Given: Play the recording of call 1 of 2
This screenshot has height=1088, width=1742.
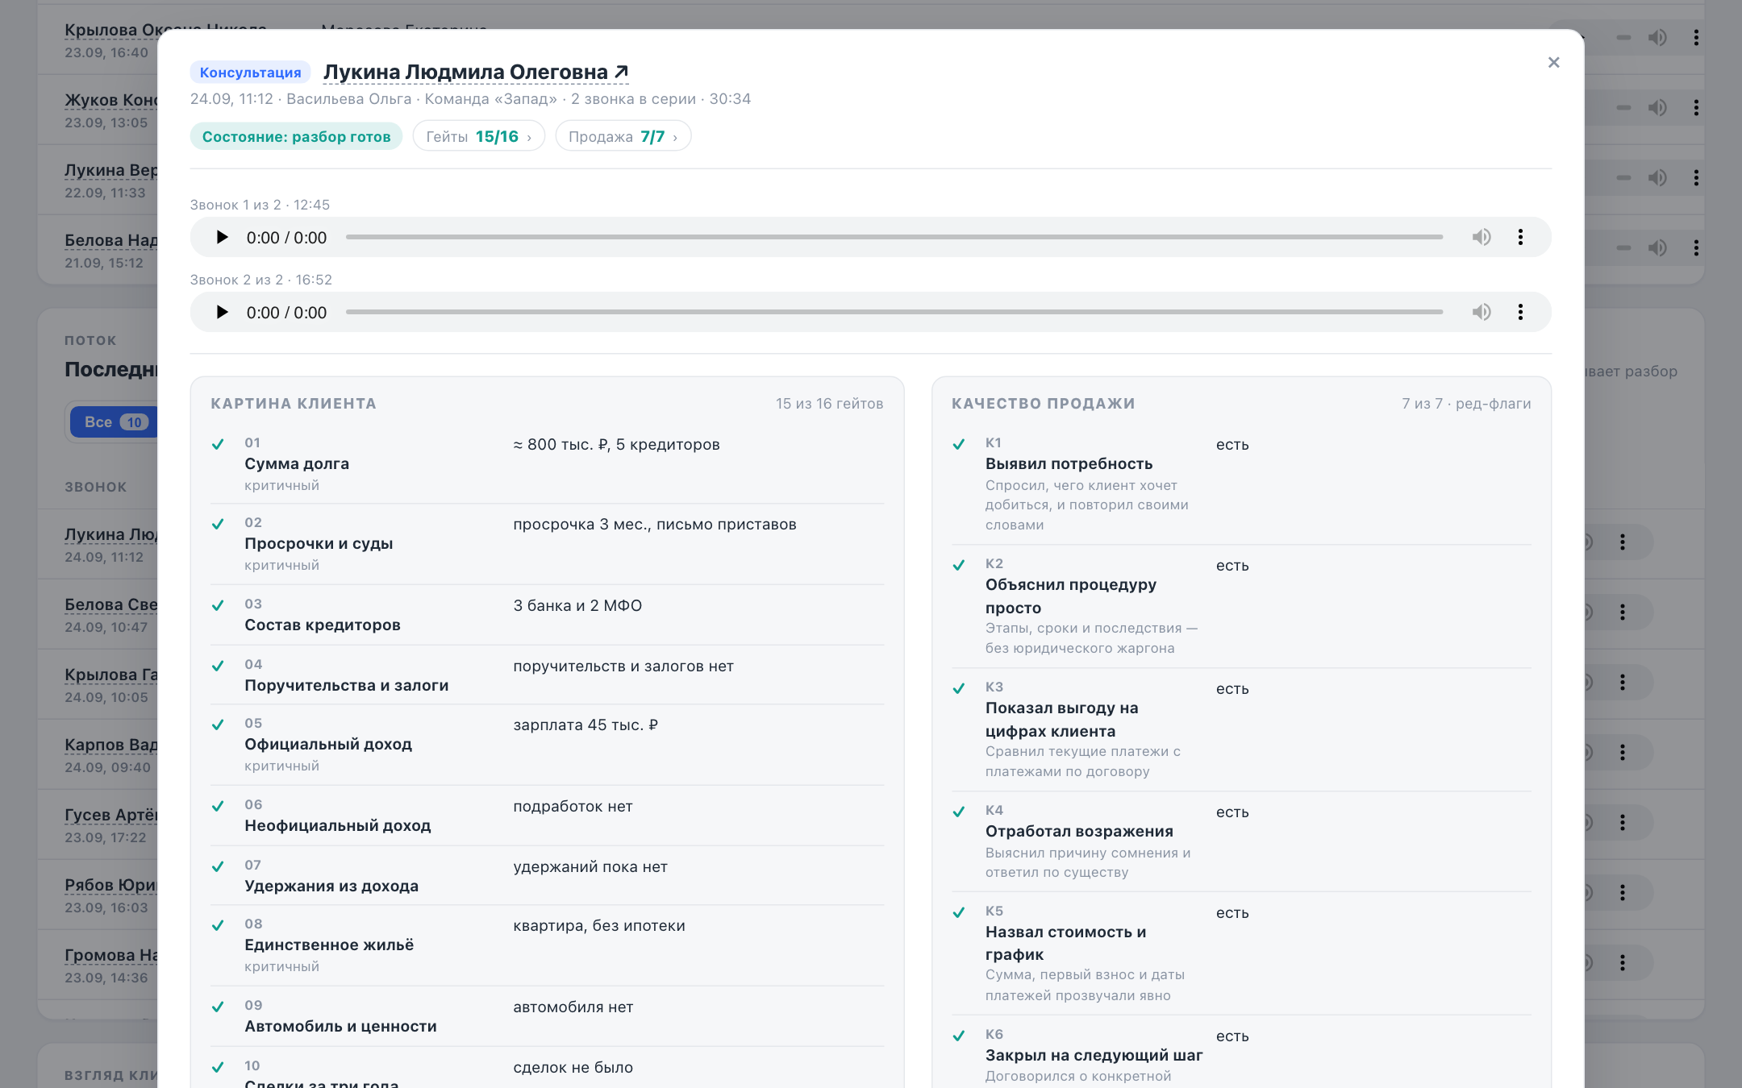Looking at the screenshot, I should click(222, 237).
